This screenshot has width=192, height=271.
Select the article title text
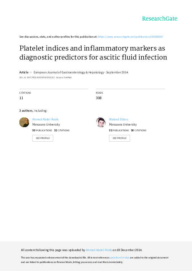[x=93, y=53]
